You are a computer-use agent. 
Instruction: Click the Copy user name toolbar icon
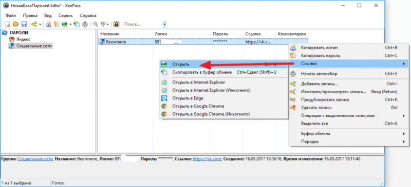48,24
